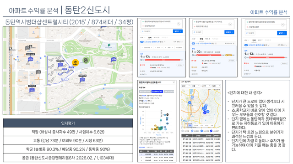293x164 pixels.
Task: Open 상세보기 link in City Hall route result
Action: tap(248, 74)
